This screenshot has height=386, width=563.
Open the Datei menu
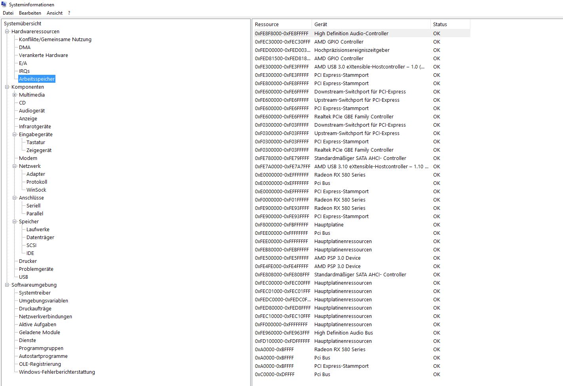8,13
